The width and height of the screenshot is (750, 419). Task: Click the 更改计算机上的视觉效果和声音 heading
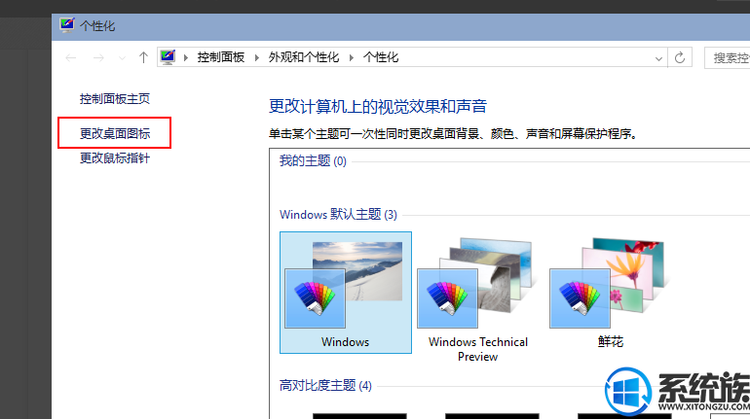(378, 106)
